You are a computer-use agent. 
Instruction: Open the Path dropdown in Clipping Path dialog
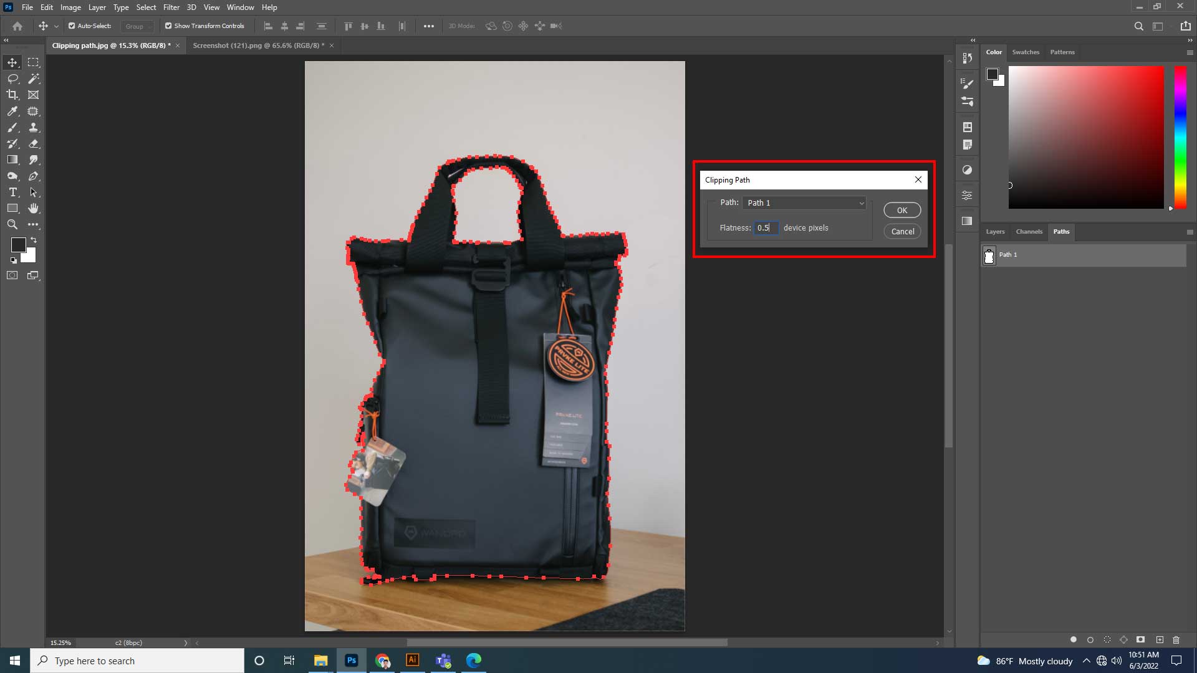click(804, 203)
